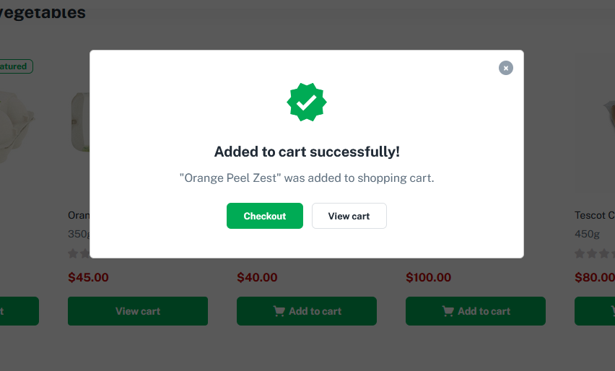Close the popup with the X icon
Image resolution: width=615 pixels, height=371 pixels.
[x=506, y=68]
